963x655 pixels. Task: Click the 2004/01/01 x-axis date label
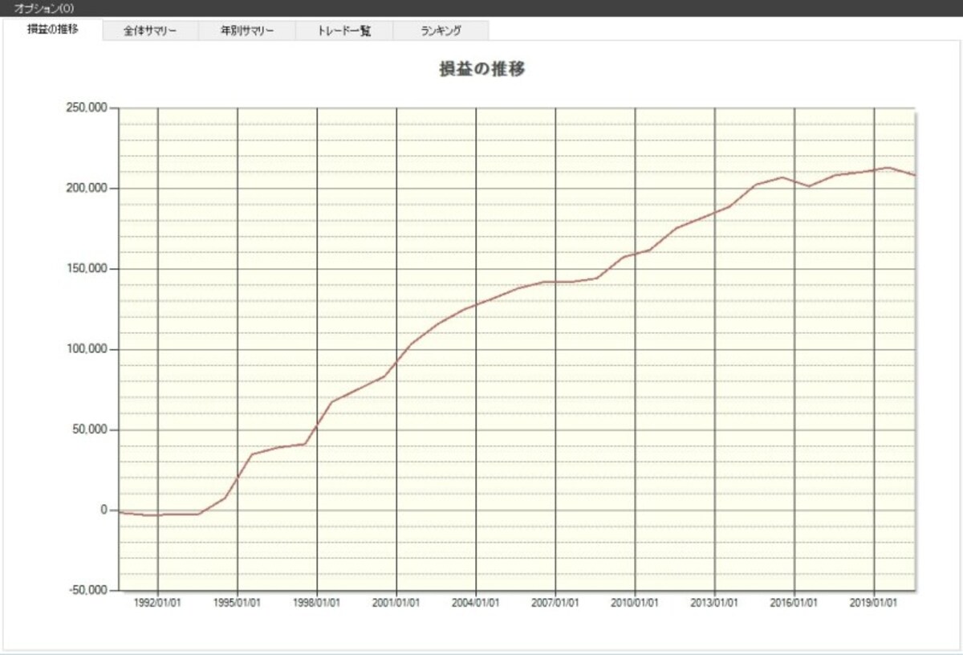(x=476, y=603)
